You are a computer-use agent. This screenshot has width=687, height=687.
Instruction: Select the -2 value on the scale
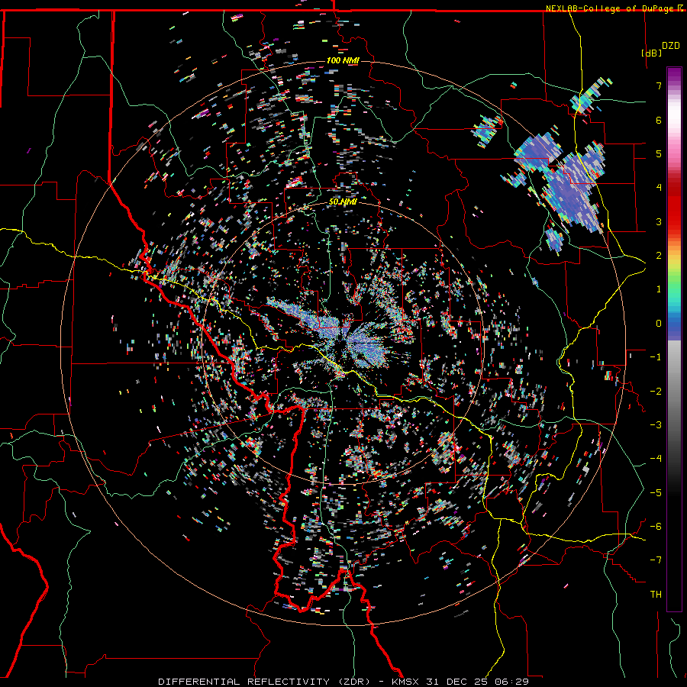click(656, 392)
